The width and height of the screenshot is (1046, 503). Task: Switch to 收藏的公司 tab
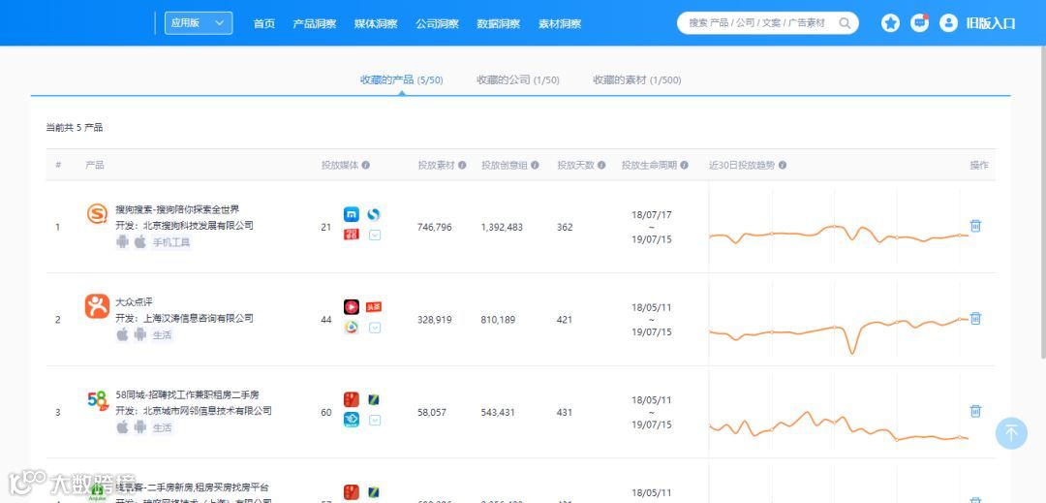[x=517, y=80]
